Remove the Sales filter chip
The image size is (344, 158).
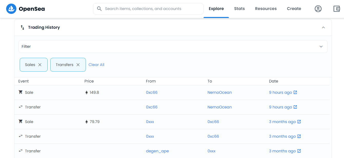tap(40, 65)
